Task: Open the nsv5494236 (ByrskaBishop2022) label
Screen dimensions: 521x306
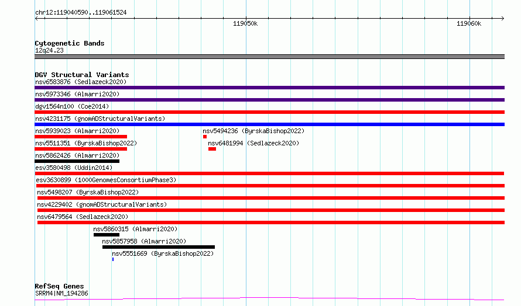Action: (x=253, y=131)
